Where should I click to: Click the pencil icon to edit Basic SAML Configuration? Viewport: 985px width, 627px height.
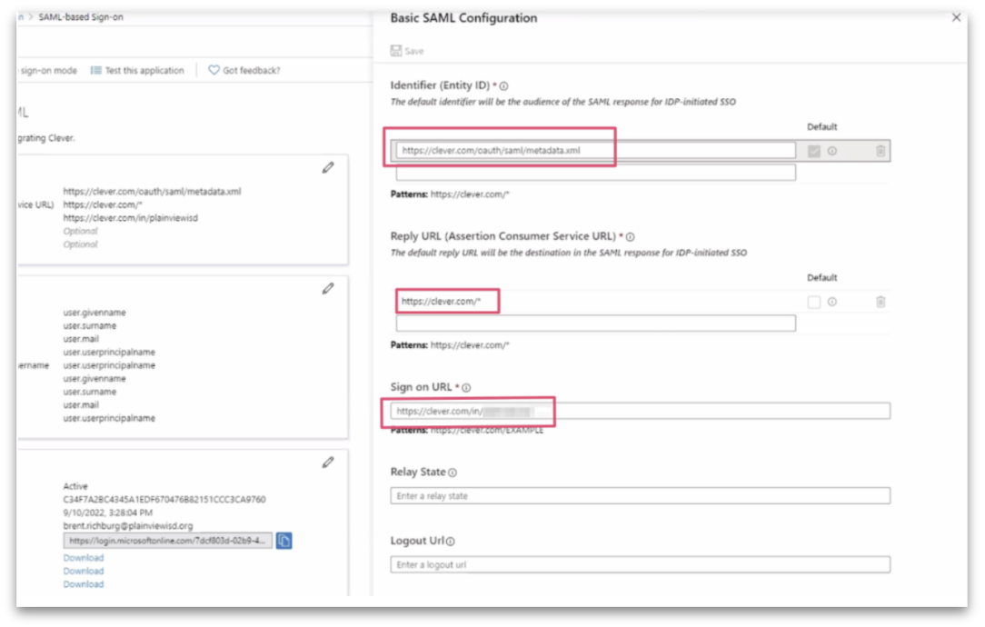click(328, 167)
